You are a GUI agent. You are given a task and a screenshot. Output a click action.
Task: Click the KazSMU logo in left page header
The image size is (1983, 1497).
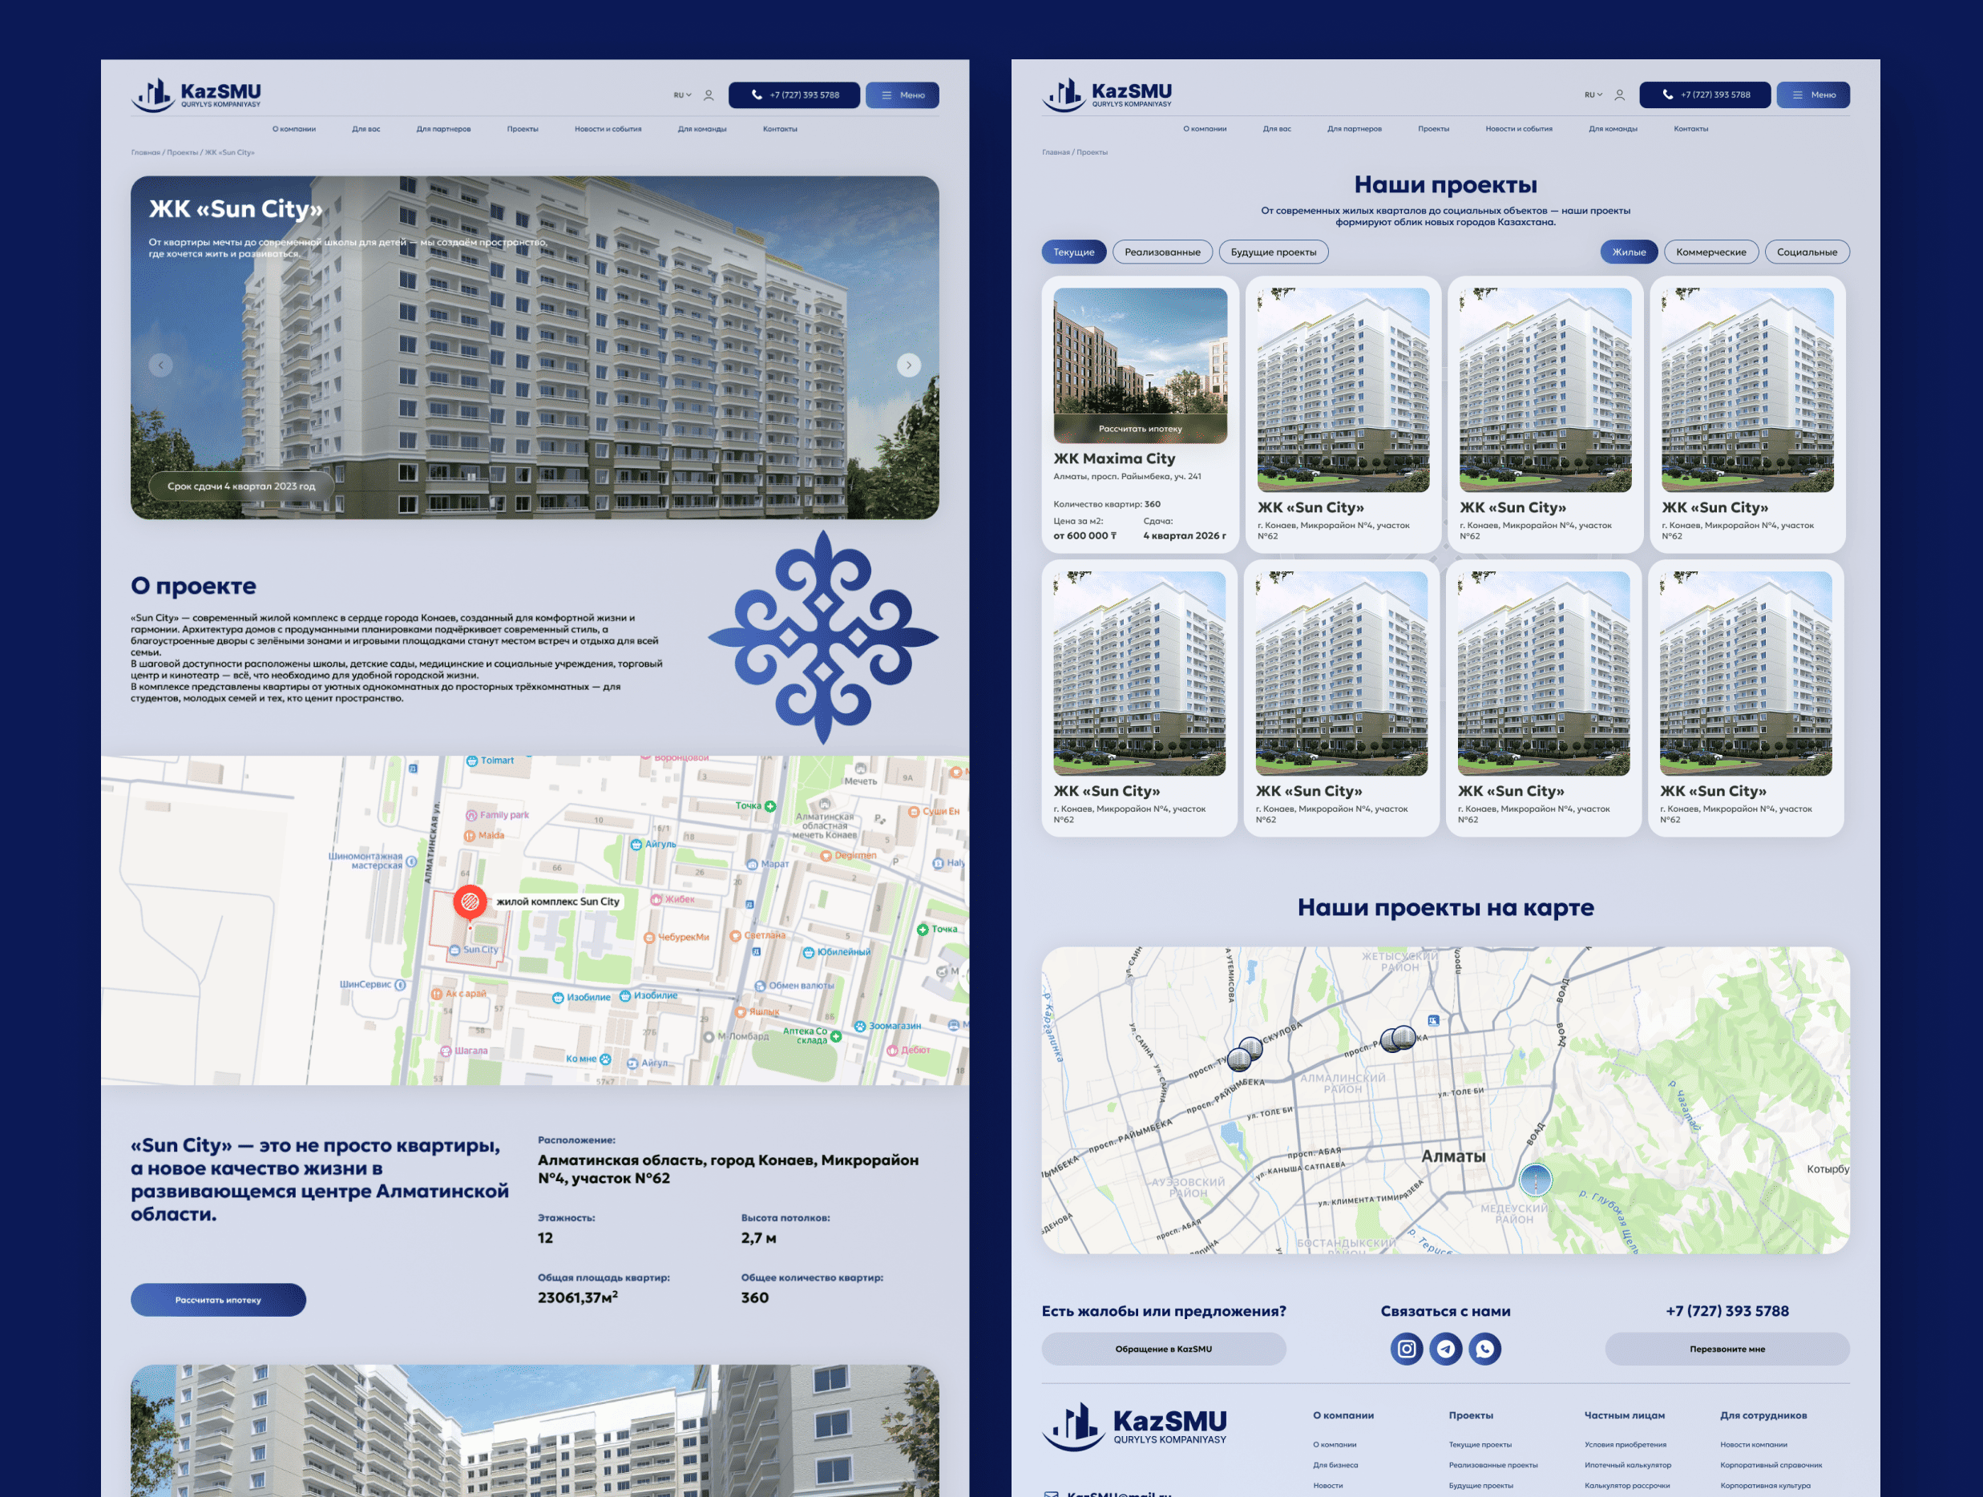click(x=196, y=94)
